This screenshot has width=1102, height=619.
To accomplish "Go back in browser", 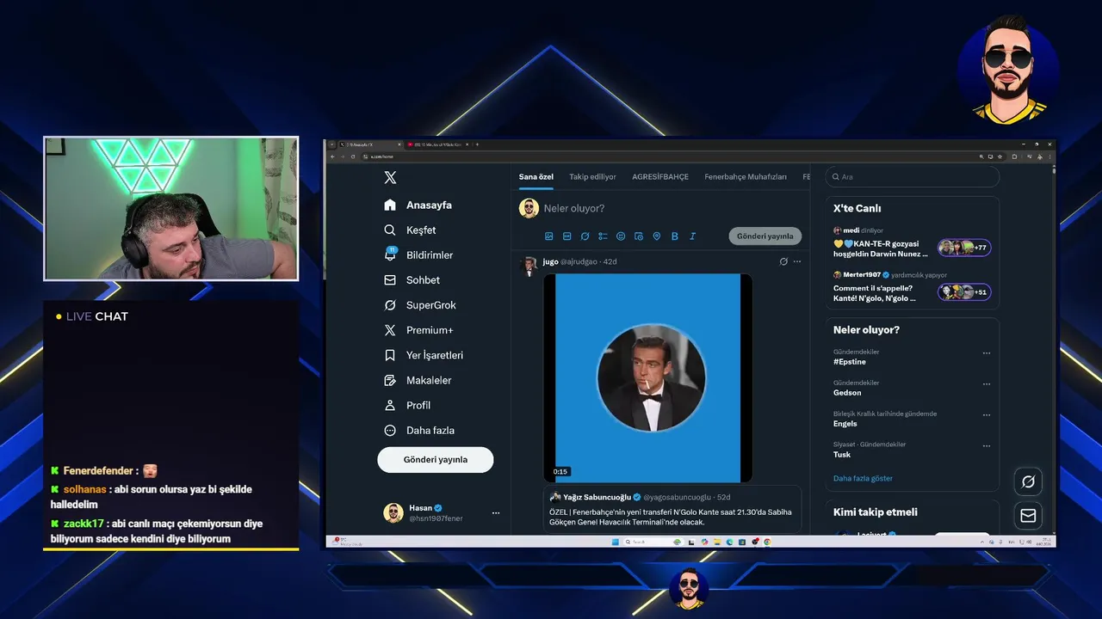I will (x=332, y=156).
